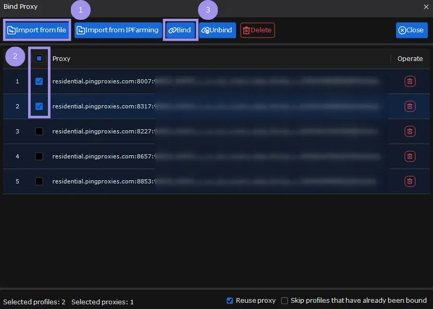This screenshot has width=433, height=309.
Task: Click the Import from IPFarming button
Action: (x=117, y=30)
